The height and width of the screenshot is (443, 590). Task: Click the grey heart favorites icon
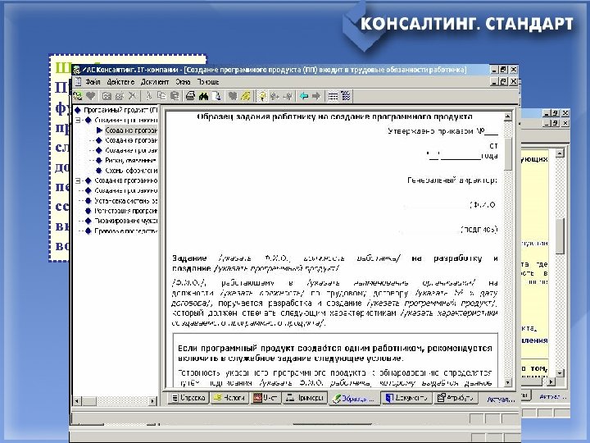pos(91,96)
